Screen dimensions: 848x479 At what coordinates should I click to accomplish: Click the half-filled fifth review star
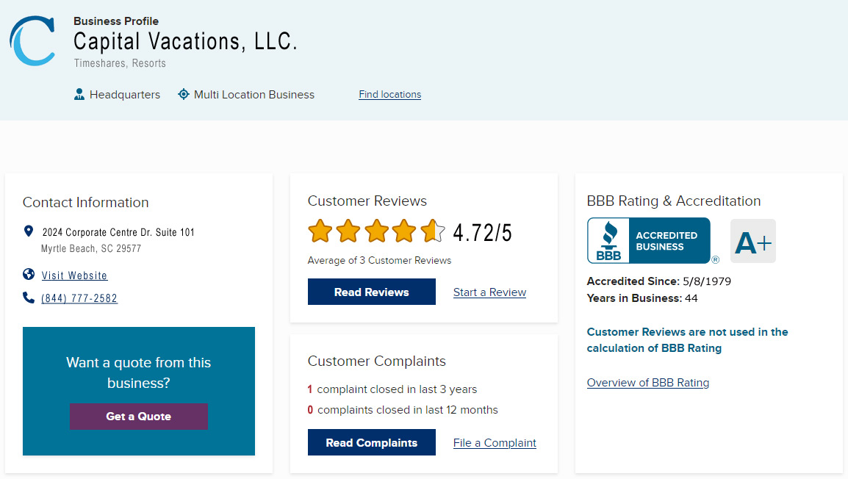point(433,231)
